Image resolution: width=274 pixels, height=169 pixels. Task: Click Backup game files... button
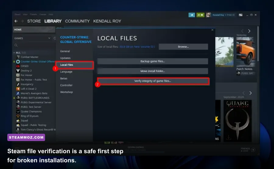click(153, 61)
